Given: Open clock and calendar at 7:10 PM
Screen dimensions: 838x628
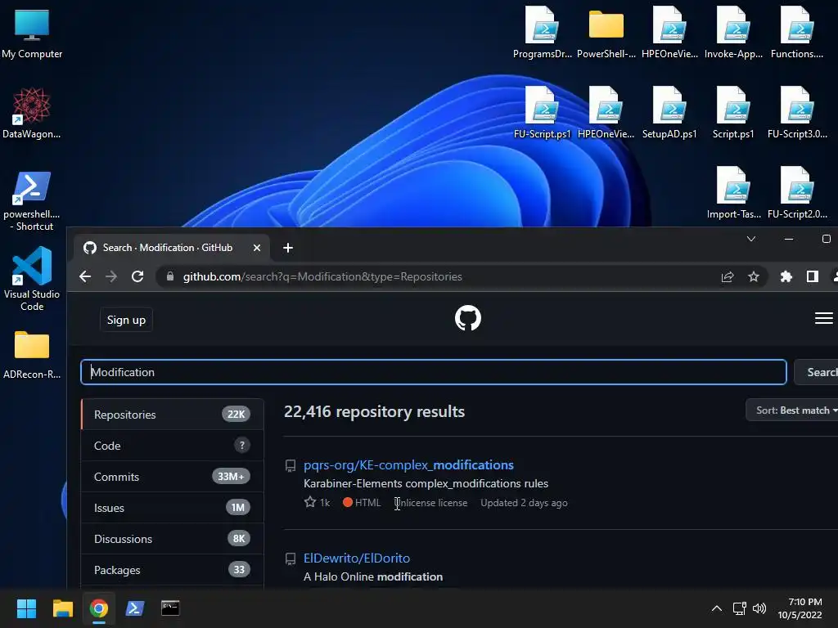Looking at the screenshot, I should tap(800, 608).
